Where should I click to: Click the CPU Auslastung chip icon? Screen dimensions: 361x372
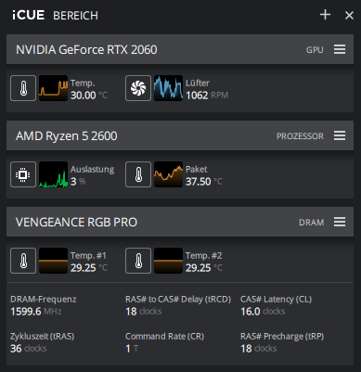[23, 174]
